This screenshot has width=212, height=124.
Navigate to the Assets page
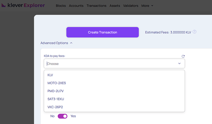tap(115, 6)
